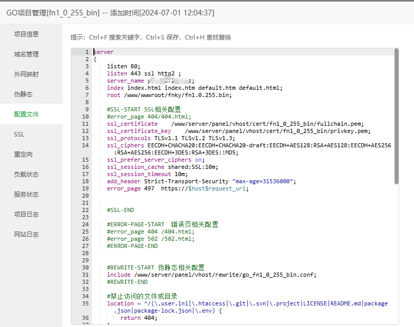Viewport: 414px width, 327px height.
Task: Click the '.json|package-lock.json' wrapped line
Action: (168, 311)
